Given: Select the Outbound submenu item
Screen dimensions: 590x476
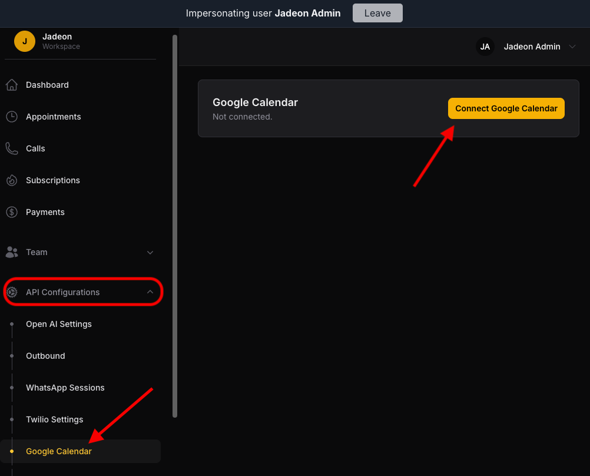Looking at the screenshot, I should pyautogui.click(x=45, y=356).
